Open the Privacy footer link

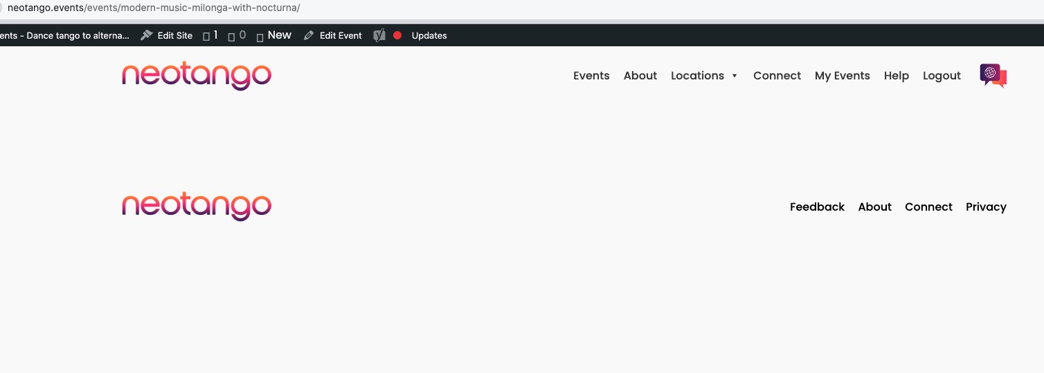pyautogui.click(x=986, y=207)
